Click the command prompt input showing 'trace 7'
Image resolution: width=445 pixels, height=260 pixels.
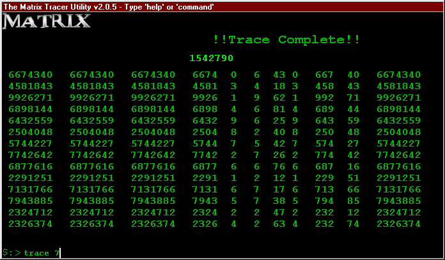click(x=42, y=254)
